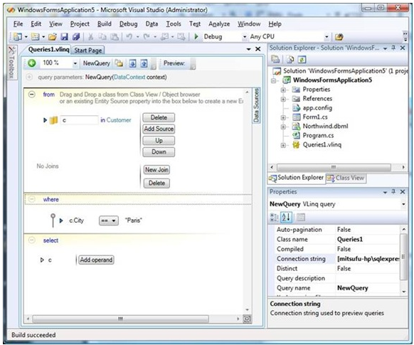Click the Customer type link in the from clause
Screen dimensions: 414x345
[119, 120]
